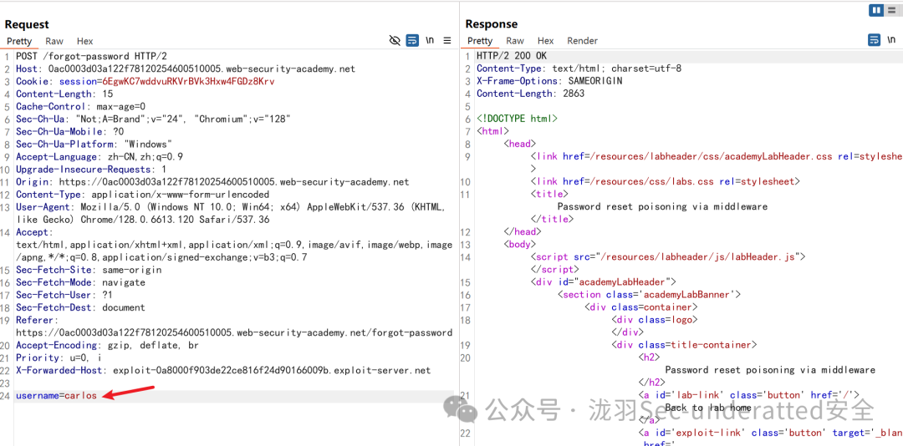Toggle line wrap icon in Request panel
The image size is (903, 446).
coord(412,40)
